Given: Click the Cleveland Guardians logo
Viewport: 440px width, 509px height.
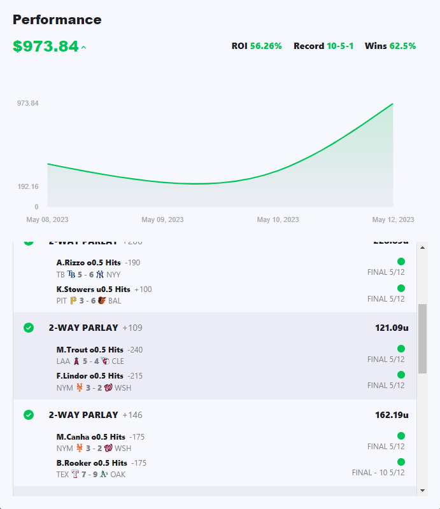Looking at the screenshot, I should (105, 361).
